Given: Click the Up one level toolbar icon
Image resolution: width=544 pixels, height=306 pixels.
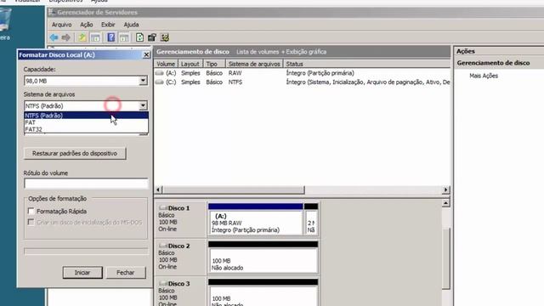Looking at the screenshot, I should click(82, 37).
